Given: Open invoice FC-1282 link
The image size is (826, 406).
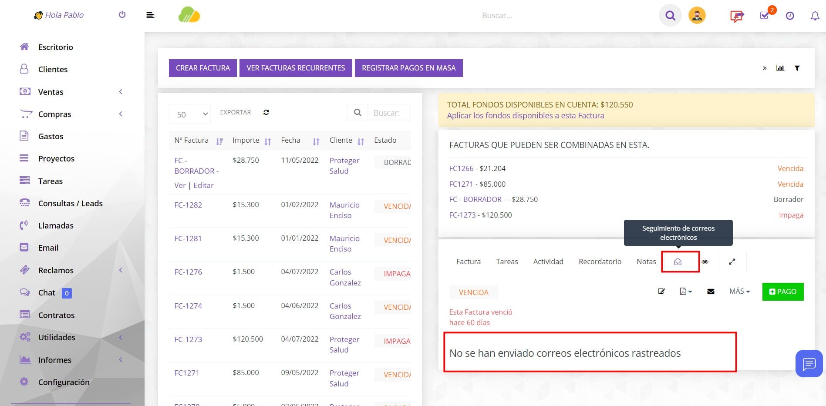Looking at the screenshot, I should [188, 205].
